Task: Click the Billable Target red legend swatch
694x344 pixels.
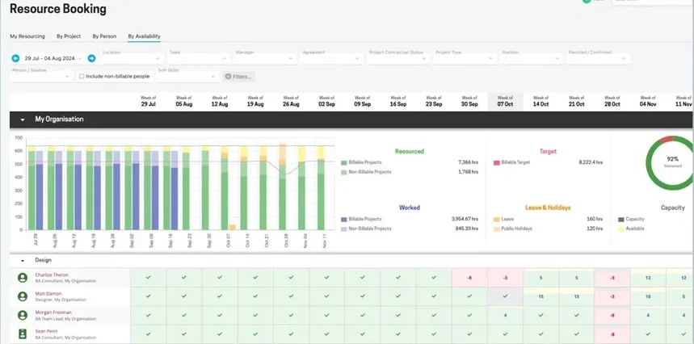Action: click(x=497, y=162)
